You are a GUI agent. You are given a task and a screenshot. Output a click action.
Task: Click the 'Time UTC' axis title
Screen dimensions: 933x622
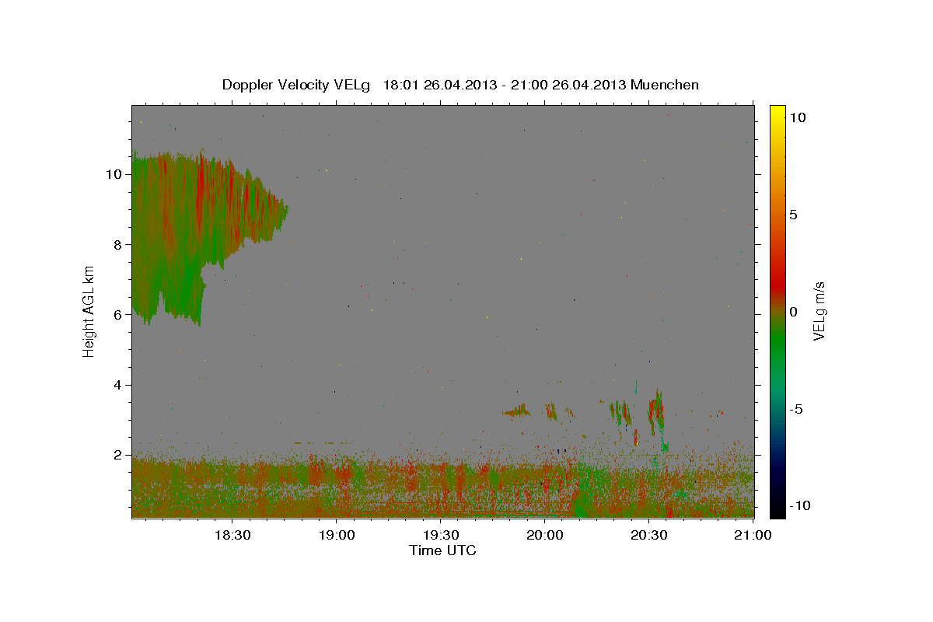point(442,550)
